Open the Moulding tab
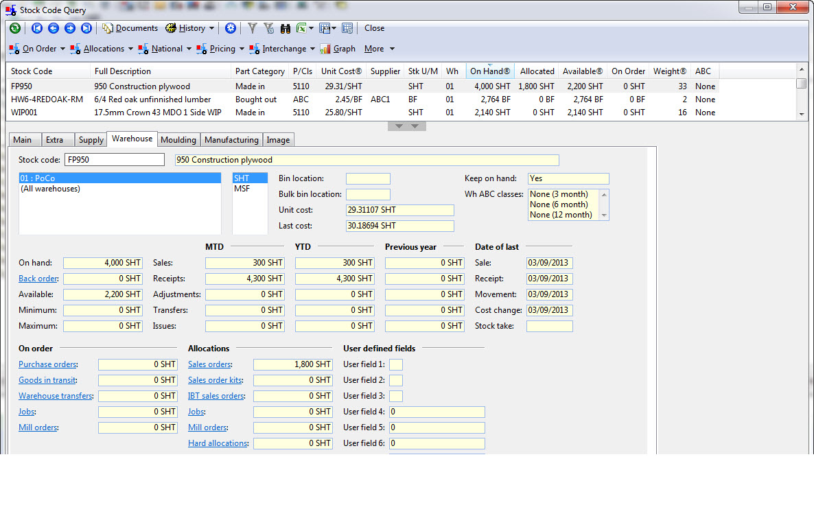Screen dimensions: 814x516 pos(178,139)
